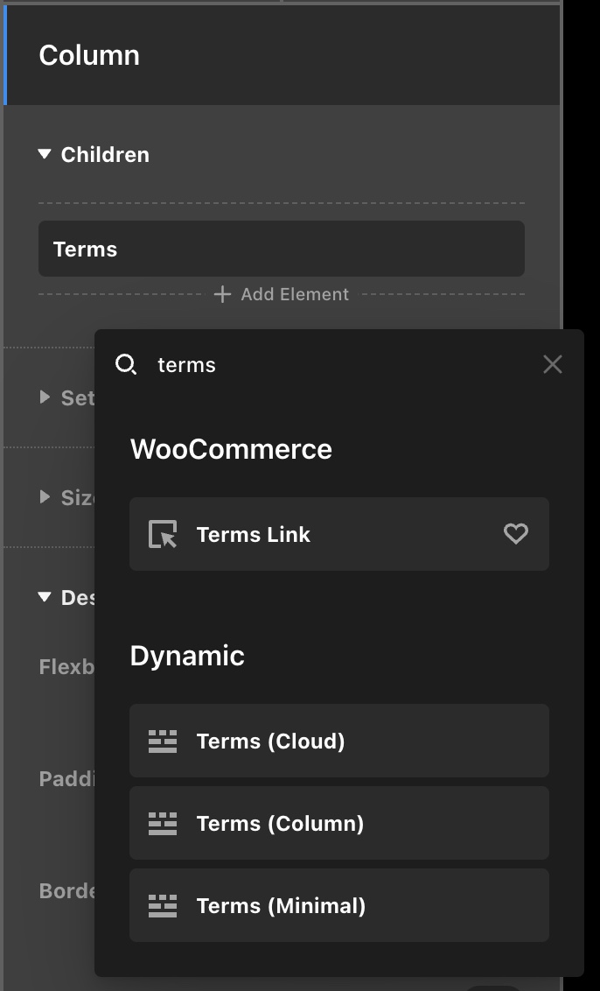Favorite Terms Link with the heart icon
Viewport: 600px width, 991px height.
(x=516, y=533)
